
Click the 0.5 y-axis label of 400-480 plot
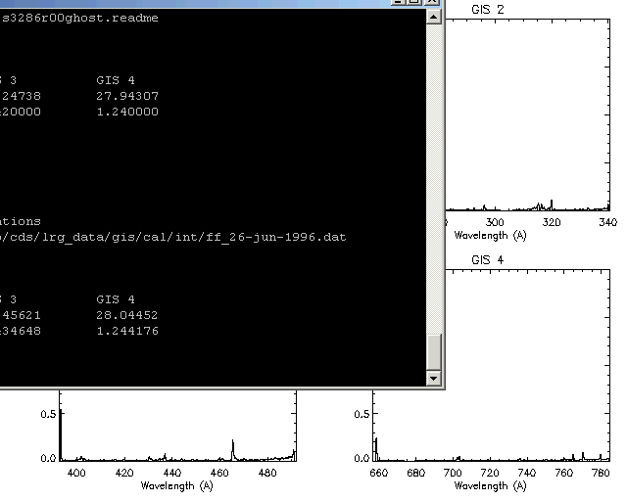coord(48,414)
